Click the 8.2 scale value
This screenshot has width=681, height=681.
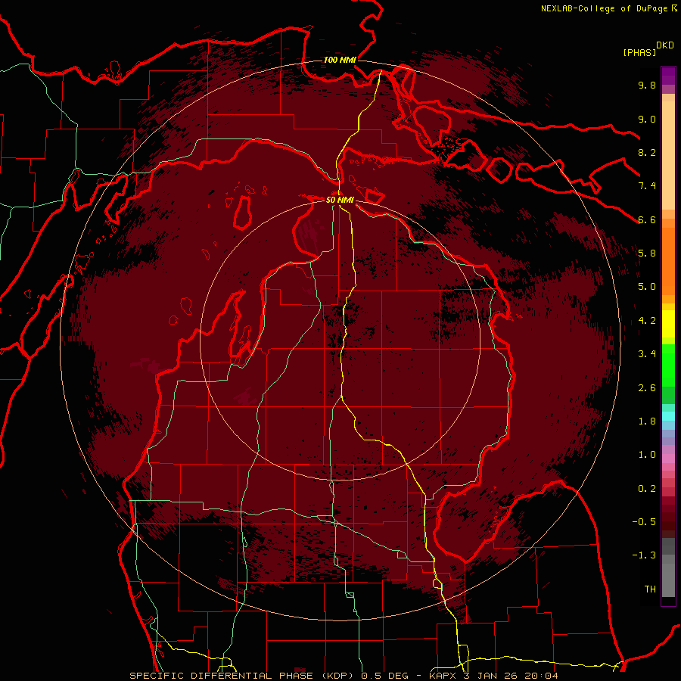(647, 152)
